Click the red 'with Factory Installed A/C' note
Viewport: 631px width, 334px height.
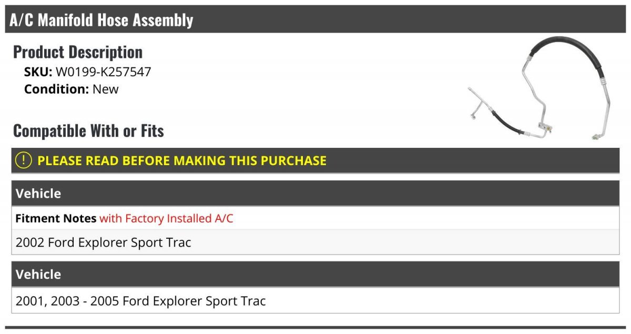(x=166, y=218)
